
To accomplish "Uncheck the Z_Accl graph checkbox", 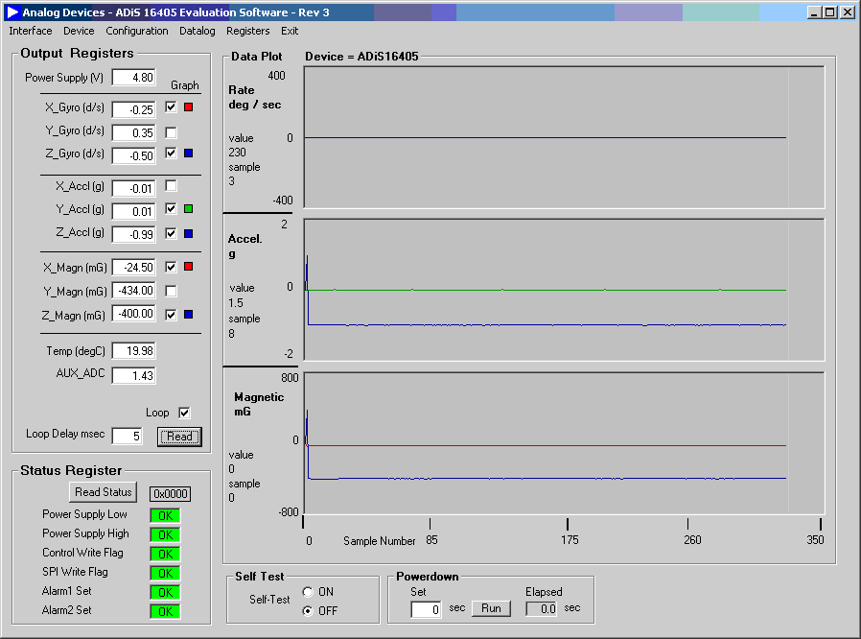I will click(x=171, y=233).
